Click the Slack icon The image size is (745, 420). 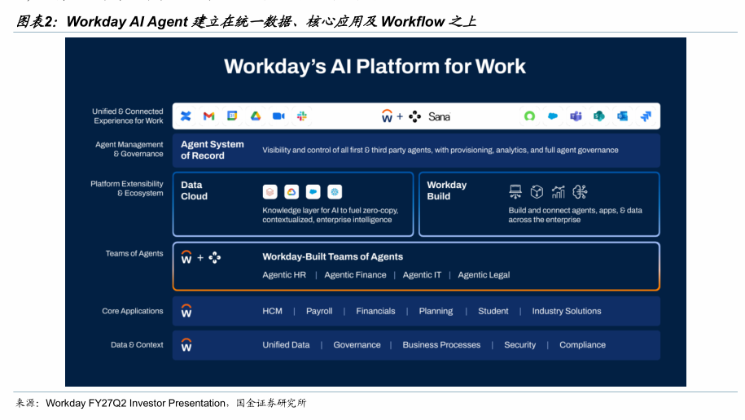point(302,116)
